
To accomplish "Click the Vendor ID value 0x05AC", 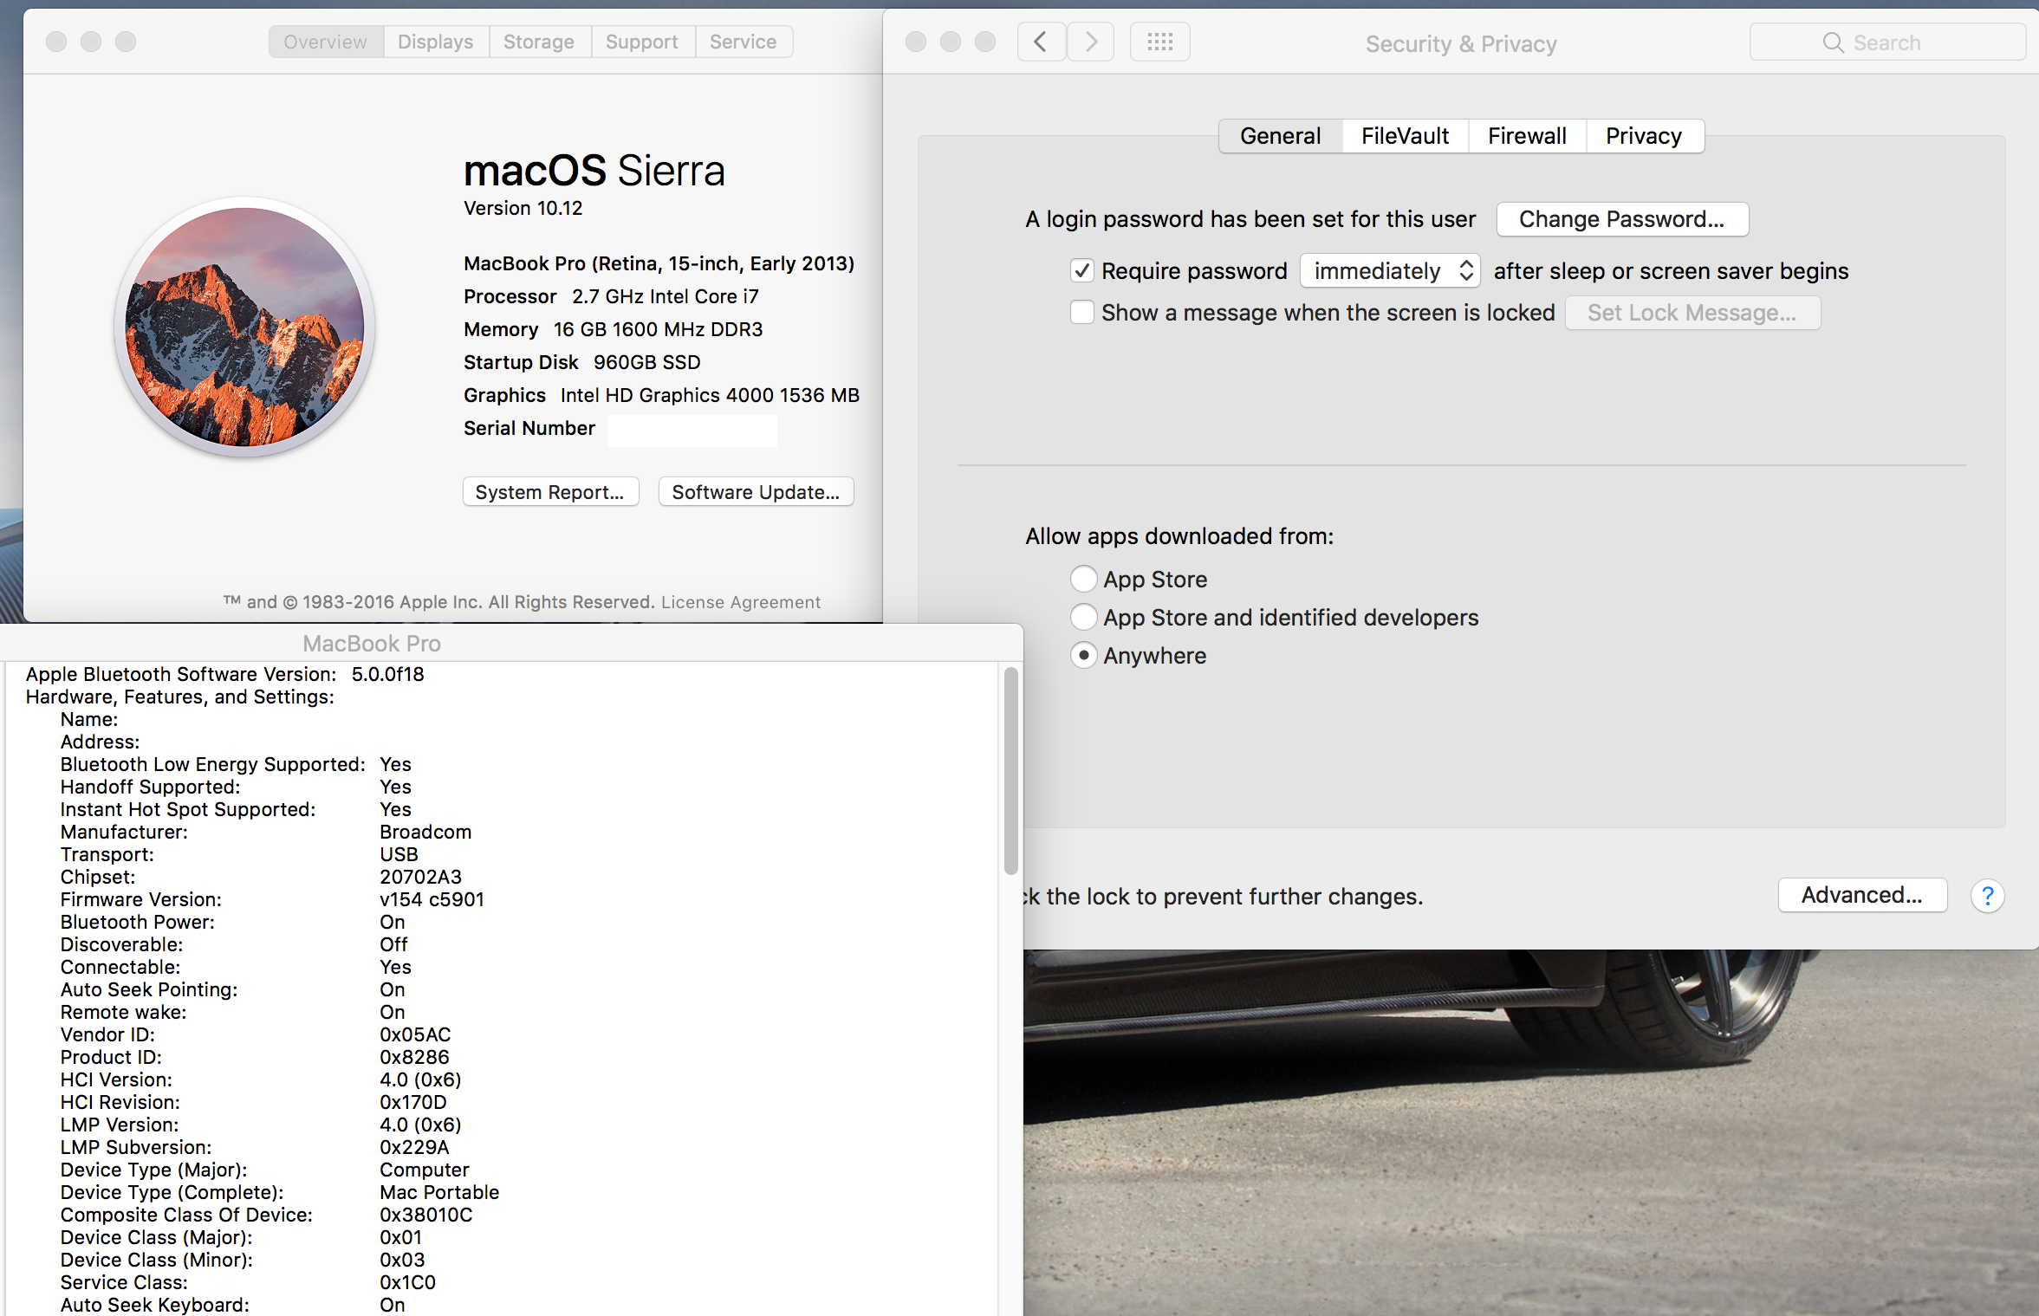I will tap(415, 1034).
